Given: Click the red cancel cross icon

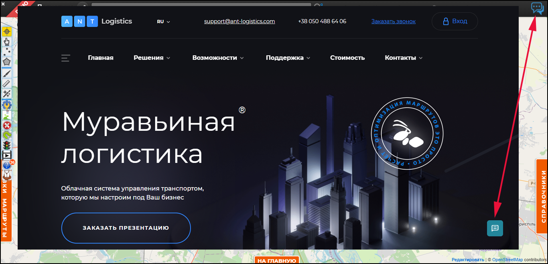Looking at the screenshot, I should click(7, 126).
